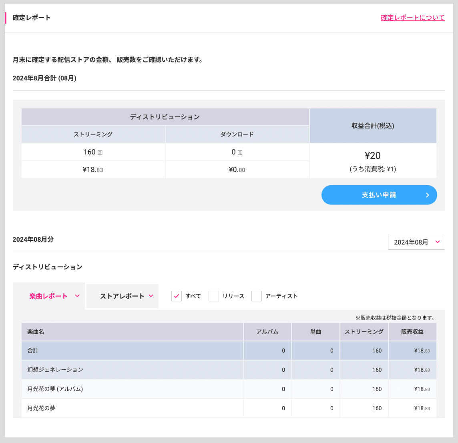Switch to the ストアレポート tab

point(122,296)
